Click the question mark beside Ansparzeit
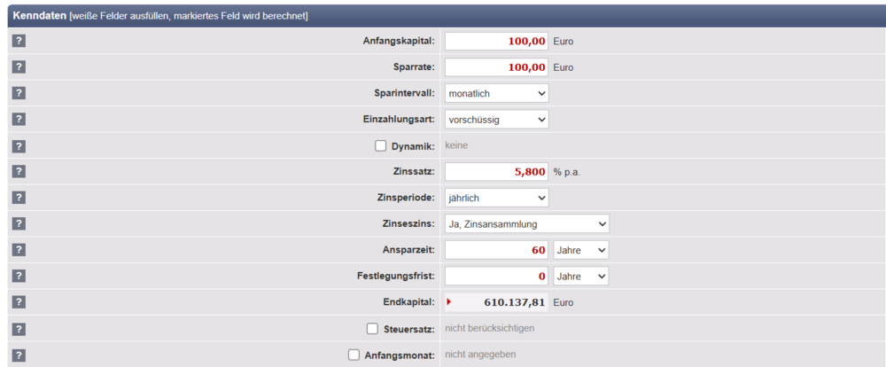The image size is (886, 367). point(19,250)
